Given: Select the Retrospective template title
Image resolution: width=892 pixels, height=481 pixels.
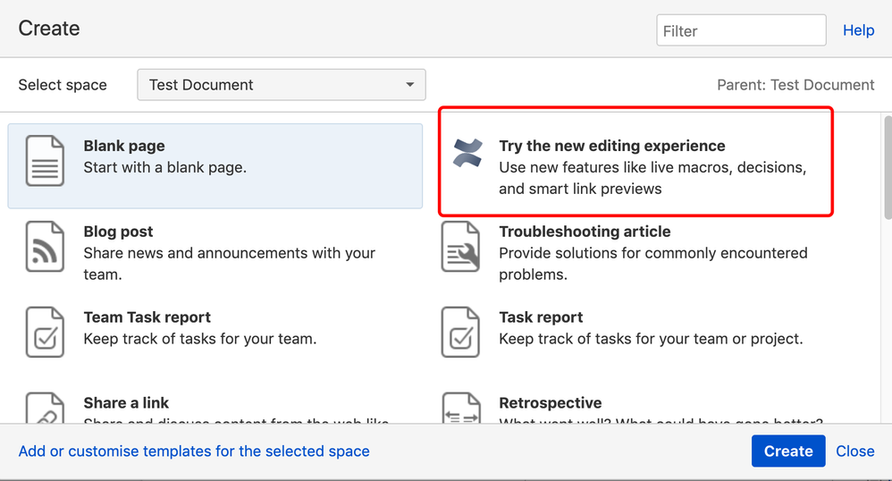Looking at the screenshot, I should [x=550, y=403].
